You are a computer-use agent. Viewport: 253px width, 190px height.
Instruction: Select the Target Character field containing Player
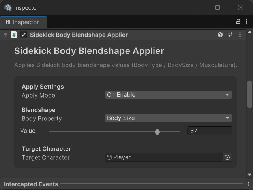(x=163, y=157)
